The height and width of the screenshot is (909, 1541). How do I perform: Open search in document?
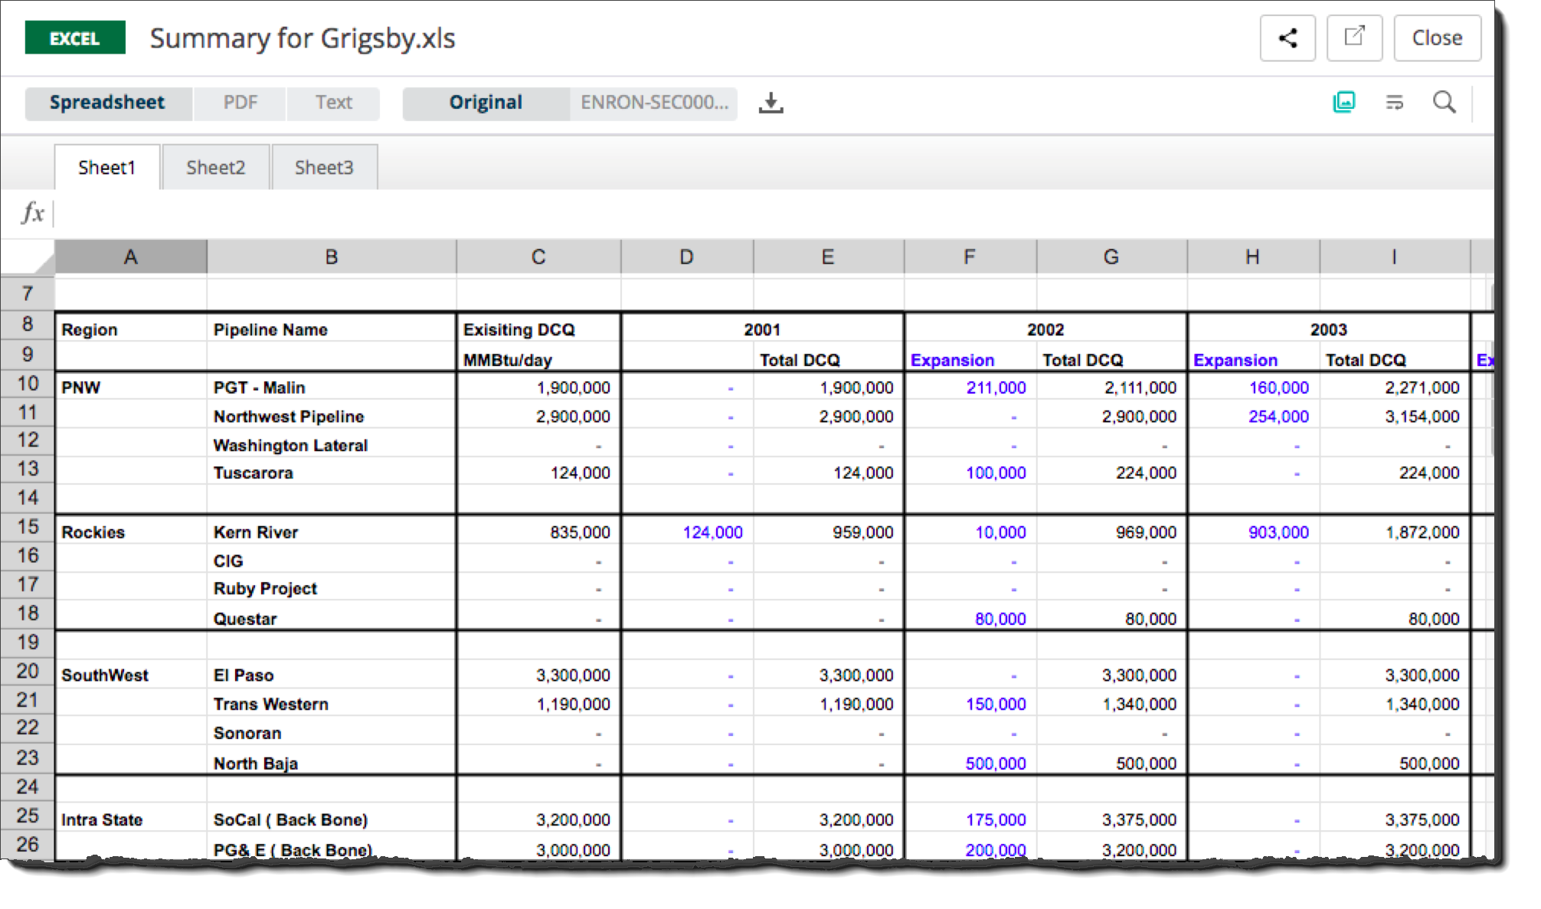(1444, 102)
